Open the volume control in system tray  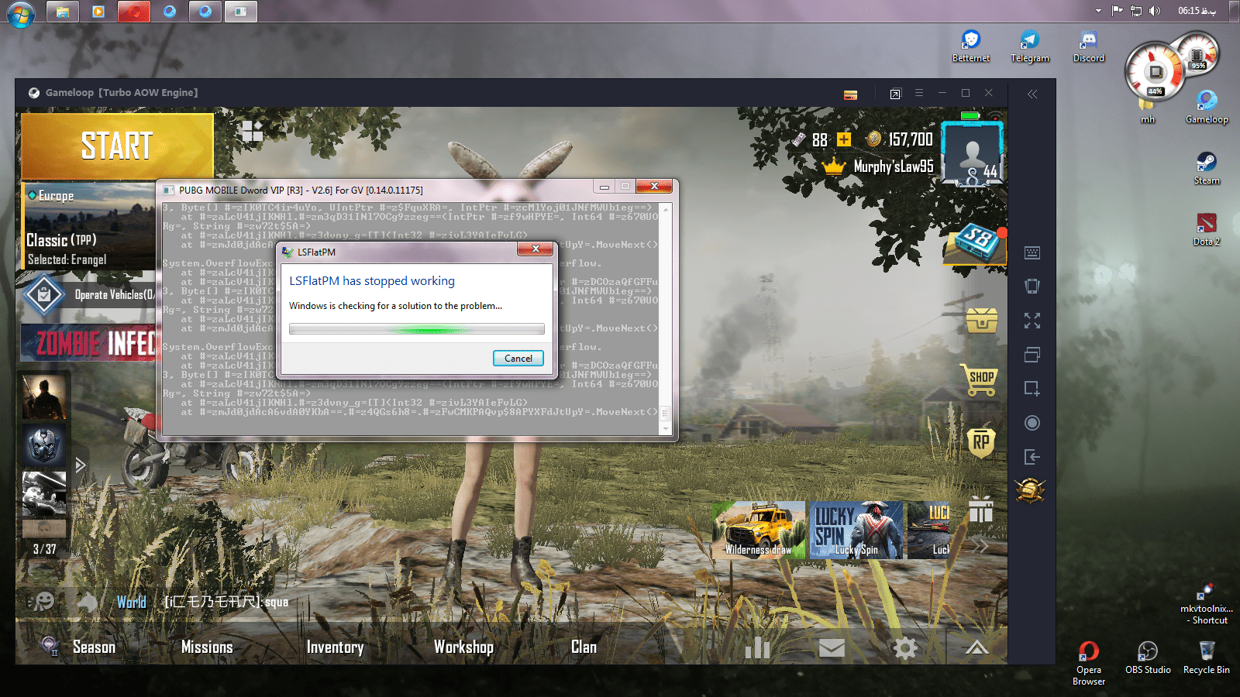tap(1155, 11)
